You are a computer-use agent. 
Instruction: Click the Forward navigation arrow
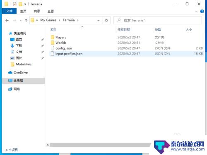(15, 21)
